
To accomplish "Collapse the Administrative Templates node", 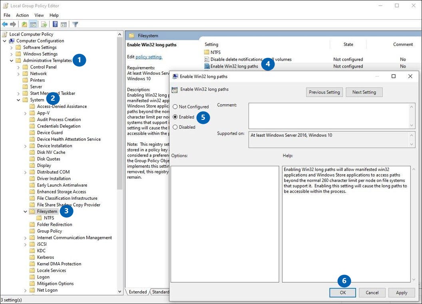I will [x=12, y=61].
